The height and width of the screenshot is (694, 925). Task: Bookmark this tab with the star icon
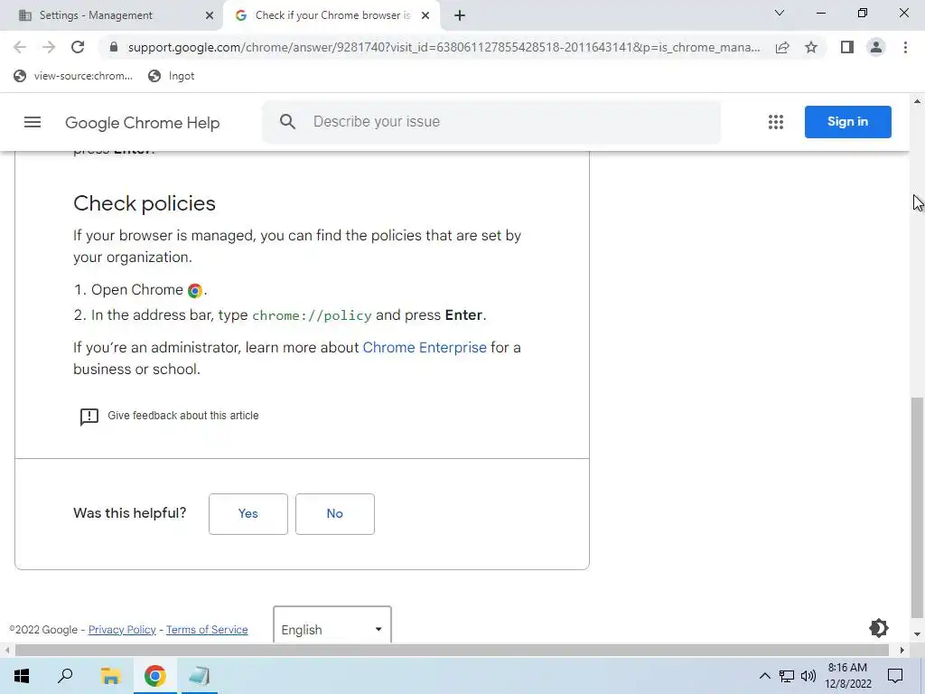click(x=811, y=47)
